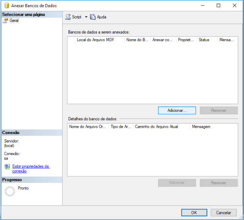This screenshot has height=220, width=244.
Task: Click the Ajuda toolbar label
Action: pos(102,17)
